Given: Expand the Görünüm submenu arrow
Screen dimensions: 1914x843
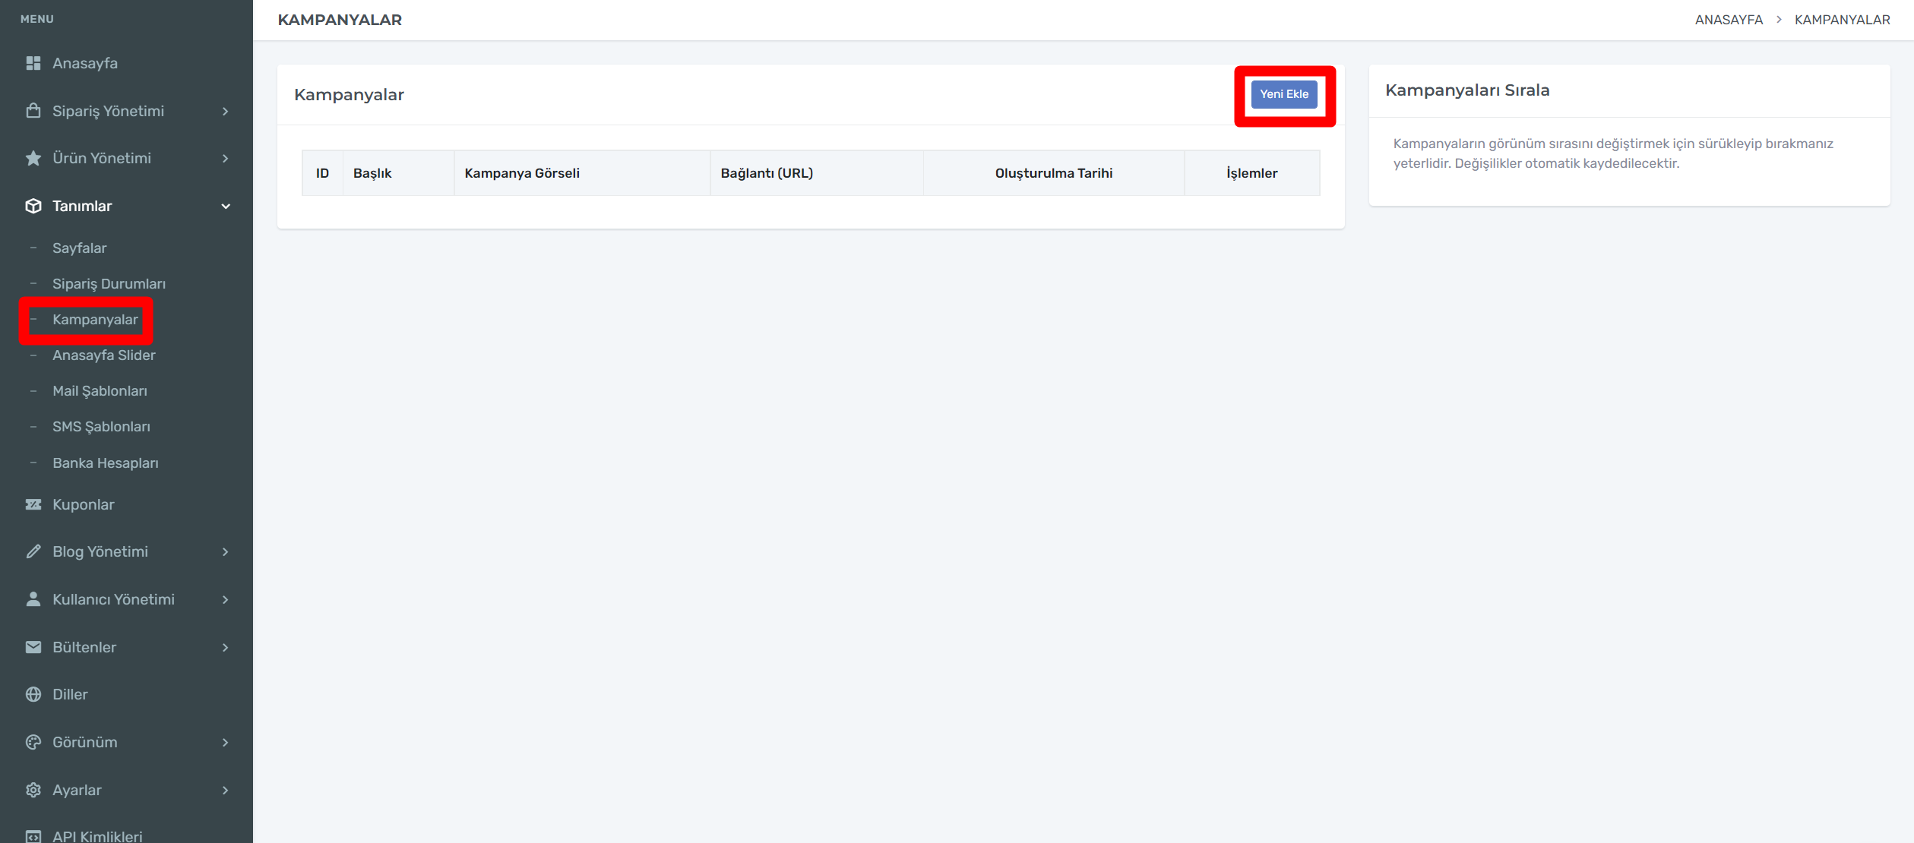Looking at the screenshot, I should click(x=226, y=742).
